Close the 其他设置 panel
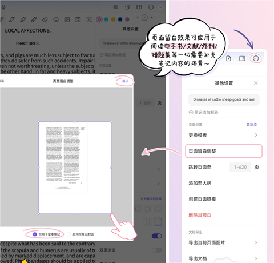The image size is (274, 263). point(256,83)
